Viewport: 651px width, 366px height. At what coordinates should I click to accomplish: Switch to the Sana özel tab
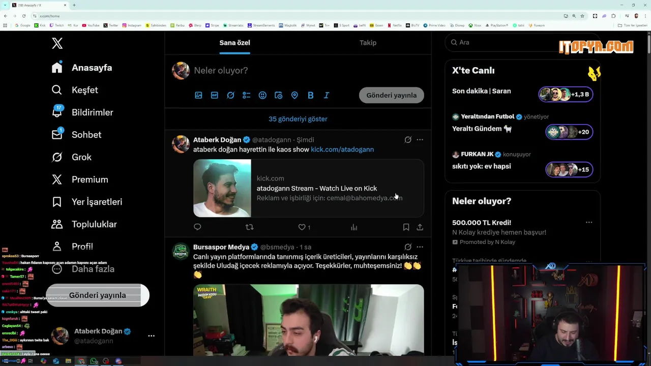(x=234, y=43)
